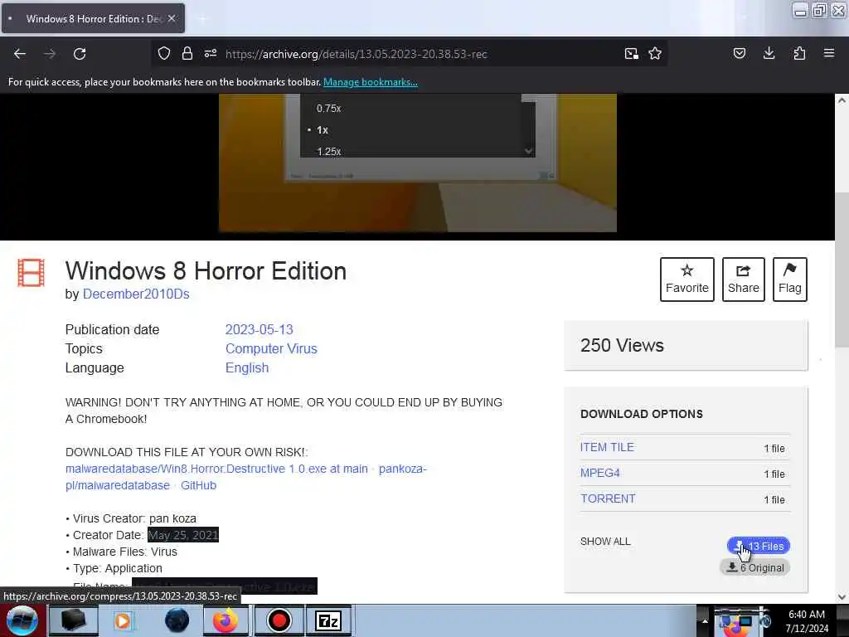Click the Virus Creator: pan koza line

coord(131,519)
